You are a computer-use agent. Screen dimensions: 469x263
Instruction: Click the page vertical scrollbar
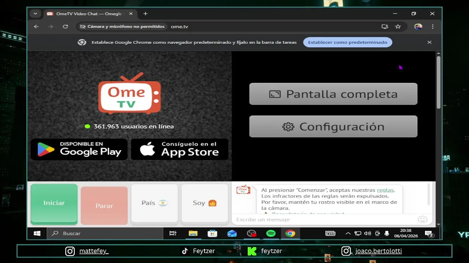point(438,82)
